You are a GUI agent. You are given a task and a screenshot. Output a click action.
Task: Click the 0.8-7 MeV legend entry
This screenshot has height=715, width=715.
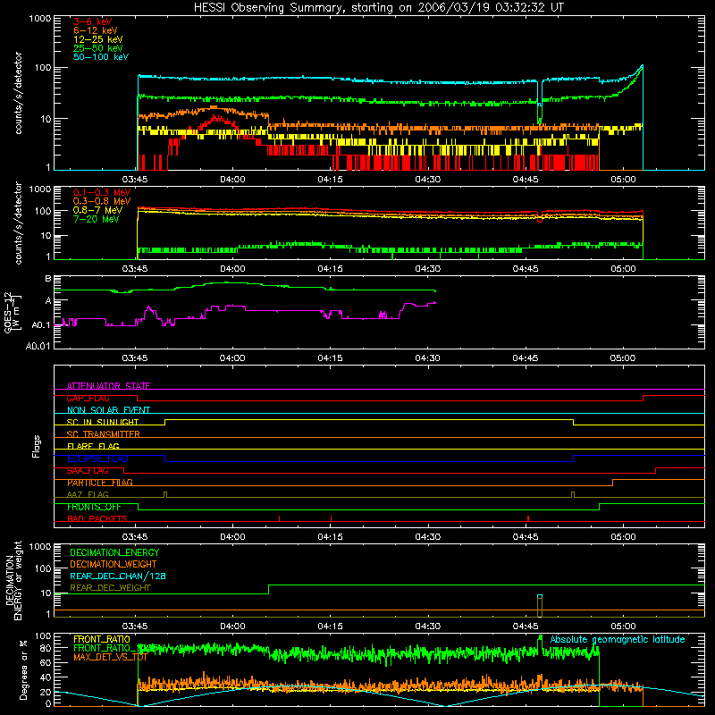(x=97, y=210)
